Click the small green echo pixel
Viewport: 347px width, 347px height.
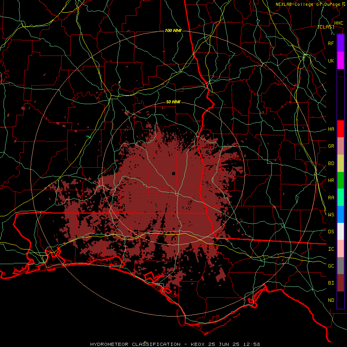coord(89,137)
